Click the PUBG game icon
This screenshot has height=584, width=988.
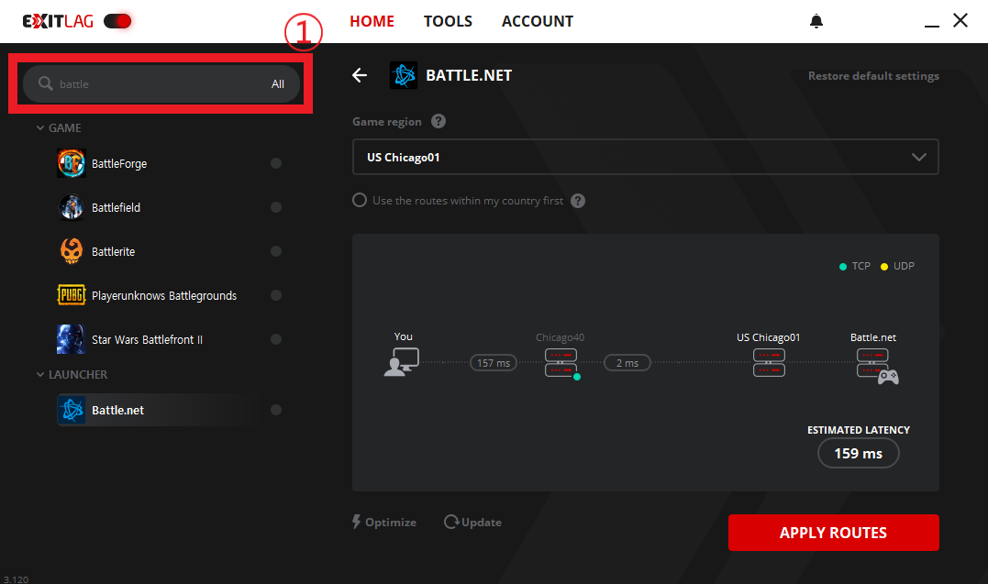[72, 295]
